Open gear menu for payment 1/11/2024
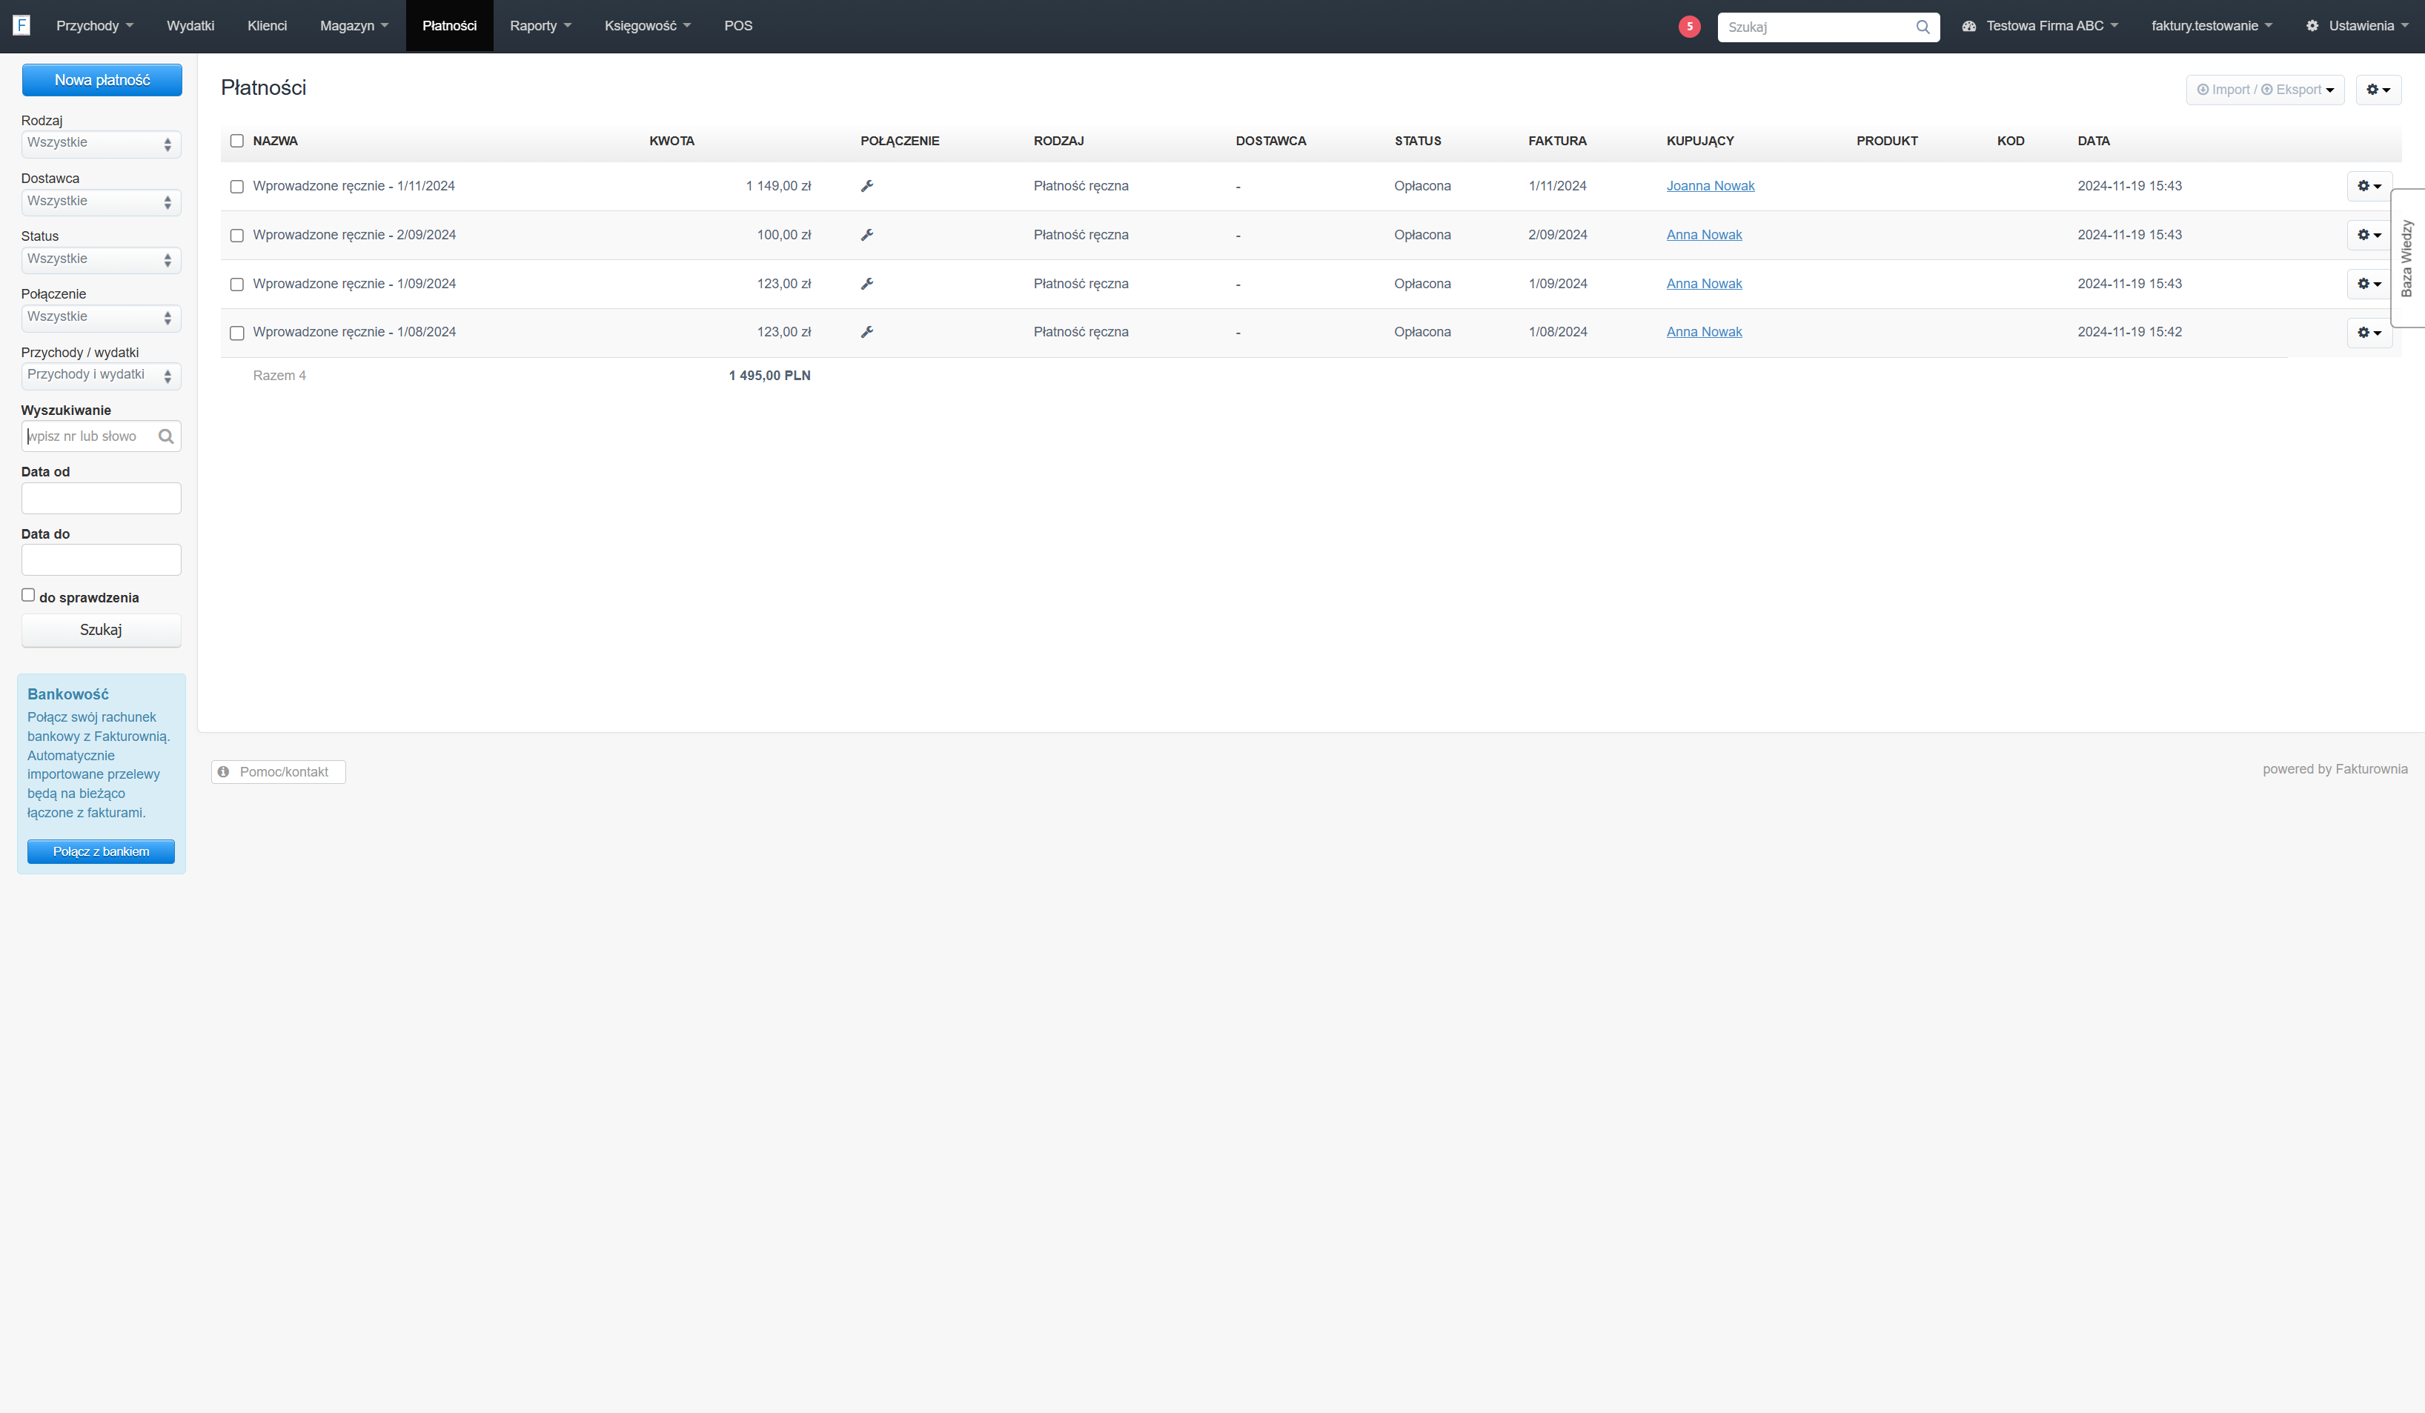This screenshot has height=1413, width=2425. click(2369, 187)
